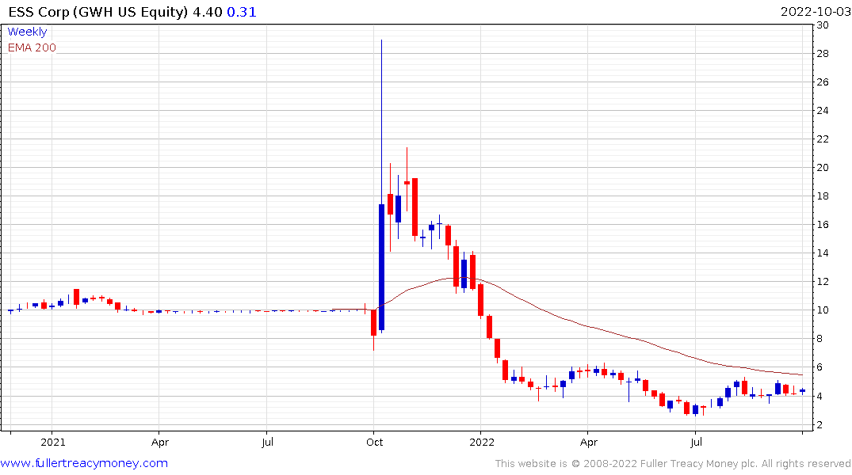Click the 2022 label on time axis
Screen dimensions: 852x475
coord(482,442)
